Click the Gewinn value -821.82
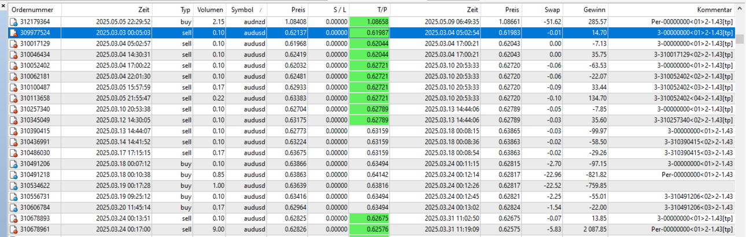Viewport: 746px width, 237px height. (x=595, y=175)
